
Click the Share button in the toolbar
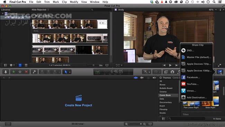[220, 72]
